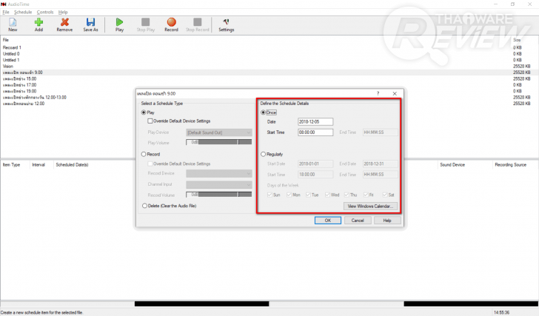Image resolution: width=539 pixels, height=316 pixels.
Task: Adjust the Play Volume slider
Action: point(219,142)
